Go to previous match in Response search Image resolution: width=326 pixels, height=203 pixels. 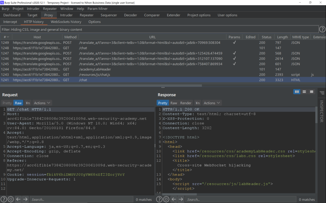174,199
